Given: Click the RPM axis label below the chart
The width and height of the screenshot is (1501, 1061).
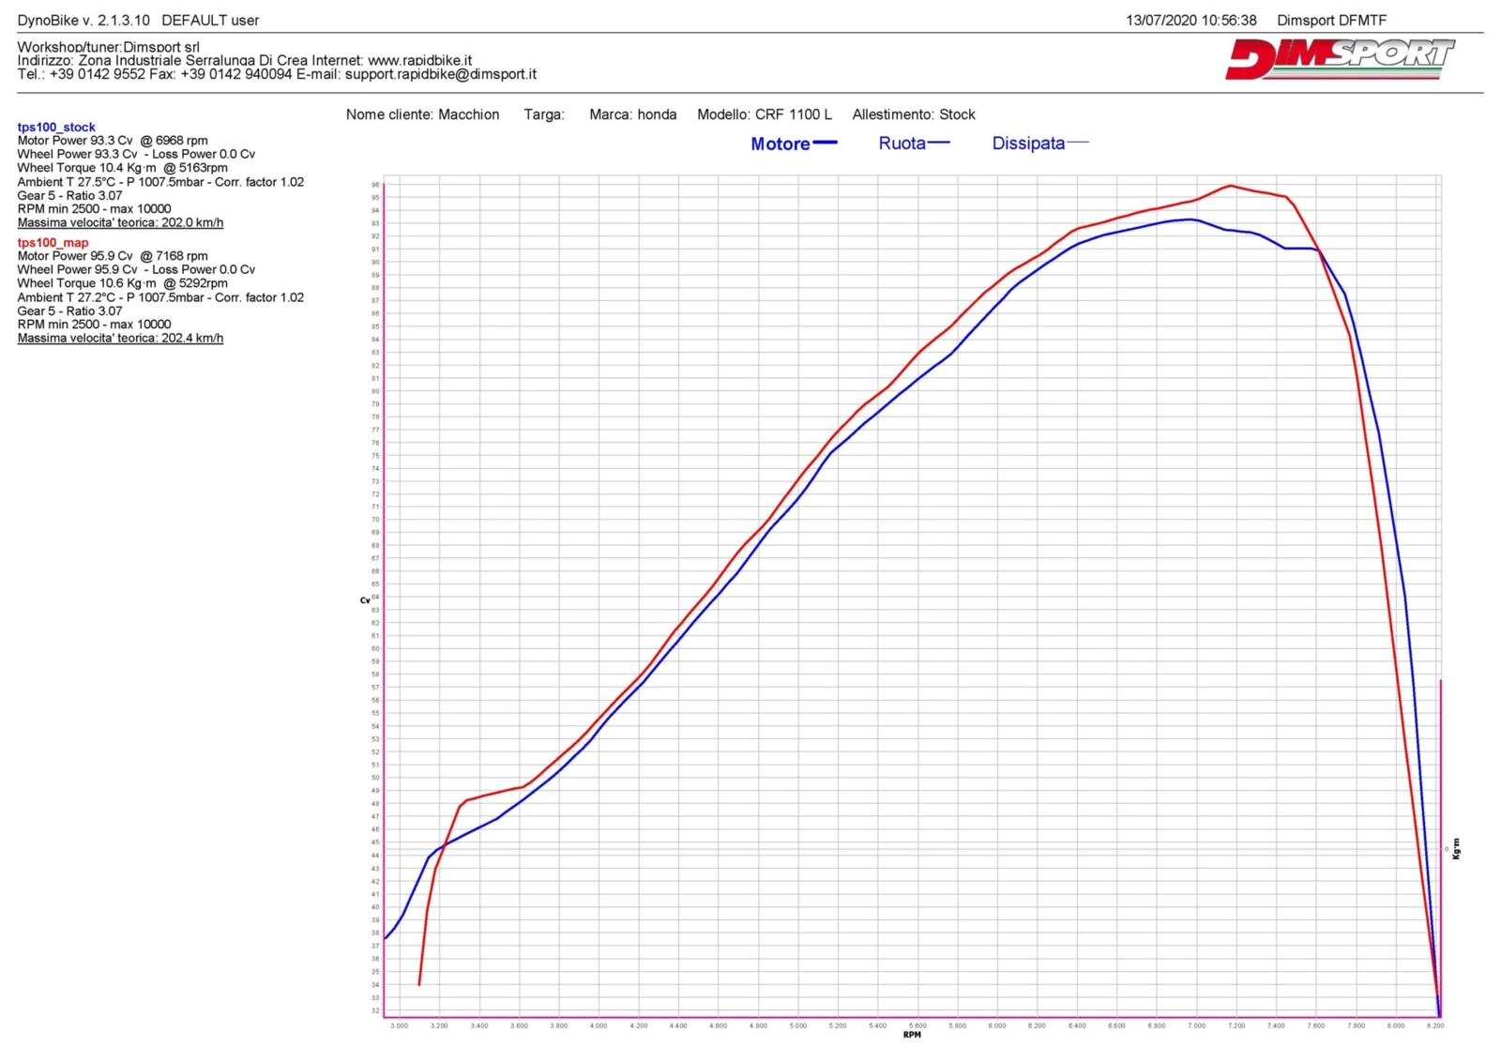Looking at the screenshot, I should coord(912,1035).
